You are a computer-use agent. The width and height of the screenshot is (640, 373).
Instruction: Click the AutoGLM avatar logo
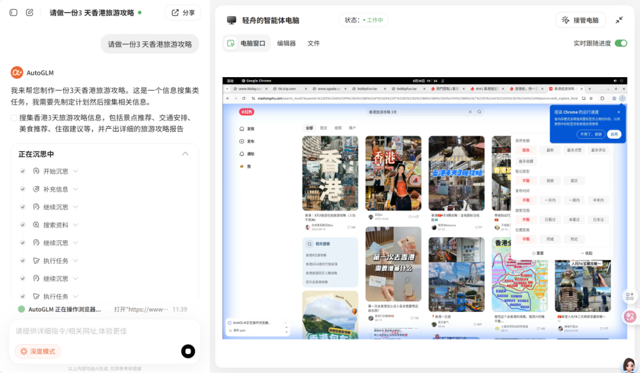tap(17, 73)
